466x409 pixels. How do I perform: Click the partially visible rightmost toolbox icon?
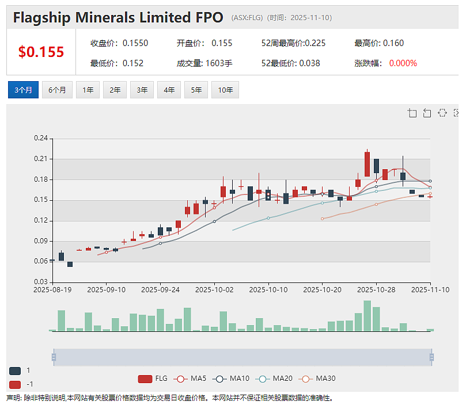click(456, 113)
